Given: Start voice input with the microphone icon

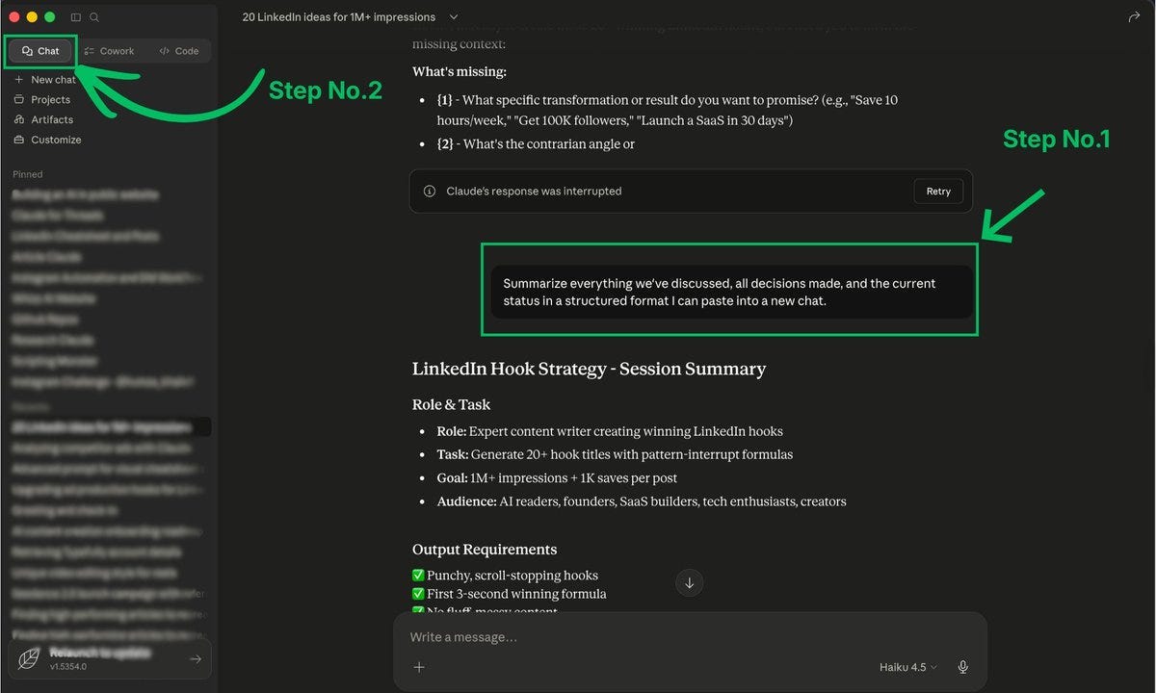Looking at the screenshot, I should [x=962, y=667].
